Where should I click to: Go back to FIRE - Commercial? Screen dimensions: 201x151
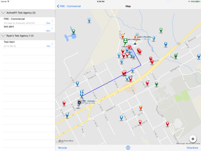pyautogui.click(x=69, y=6)
